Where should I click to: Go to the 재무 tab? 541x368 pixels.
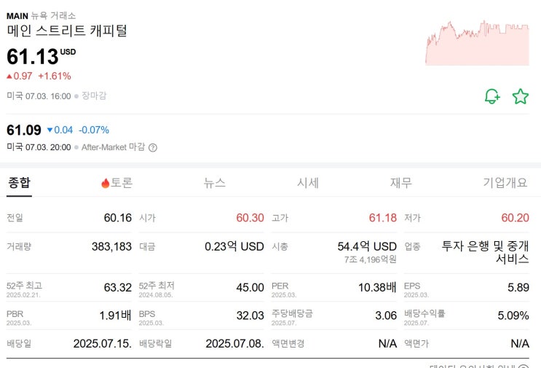pos(400,183)
